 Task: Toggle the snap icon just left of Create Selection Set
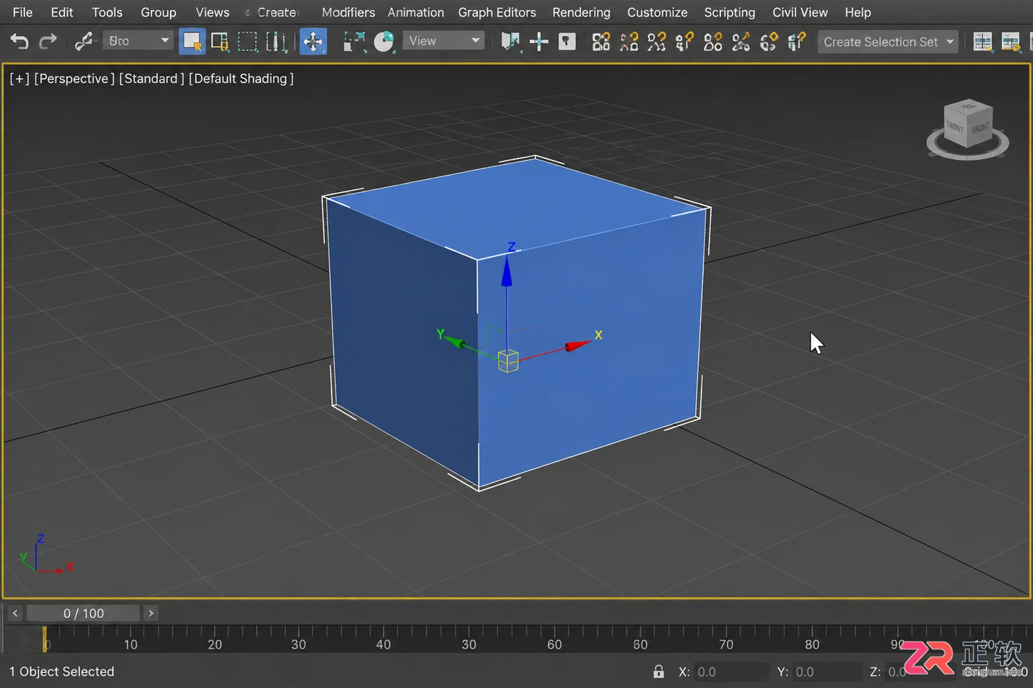[x=796, y=42]
